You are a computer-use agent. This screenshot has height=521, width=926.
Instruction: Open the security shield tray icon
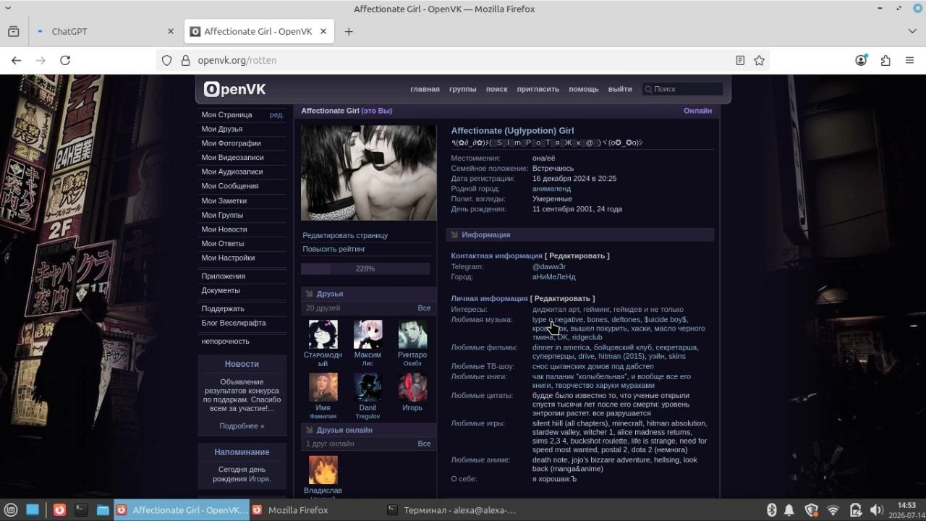811,510
